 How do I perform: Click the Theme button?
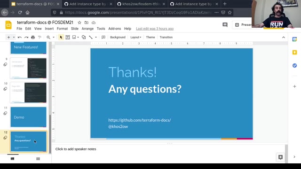pyautogui.click(x=150, y=37)
